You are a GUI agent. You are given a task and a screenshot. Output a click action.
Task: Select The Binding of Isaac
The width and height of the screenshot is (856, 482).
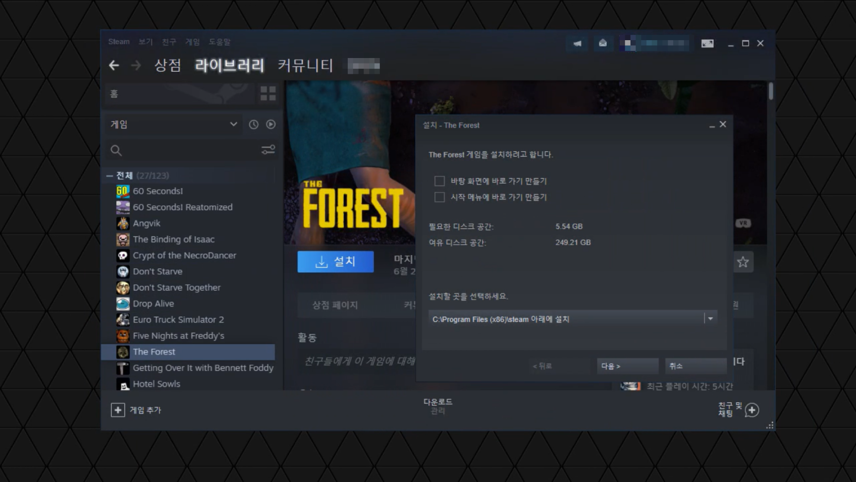[x=174, y=239]
